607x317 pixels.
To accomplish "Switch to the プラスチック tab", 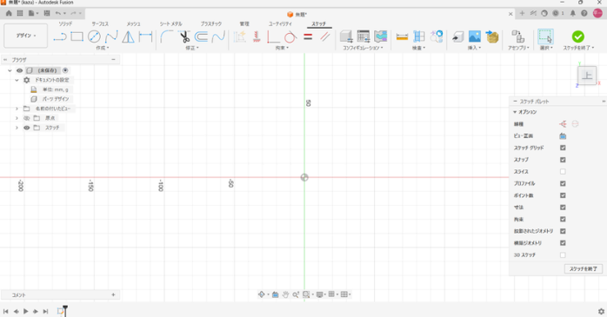I will [x=211, y=24].
